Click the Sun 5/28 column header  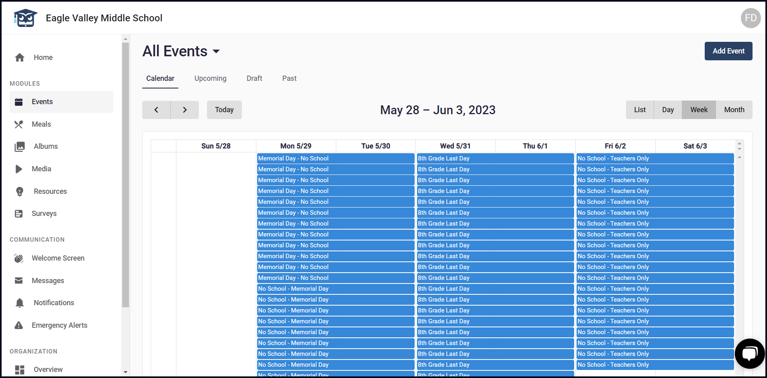[x=216, y=146]
